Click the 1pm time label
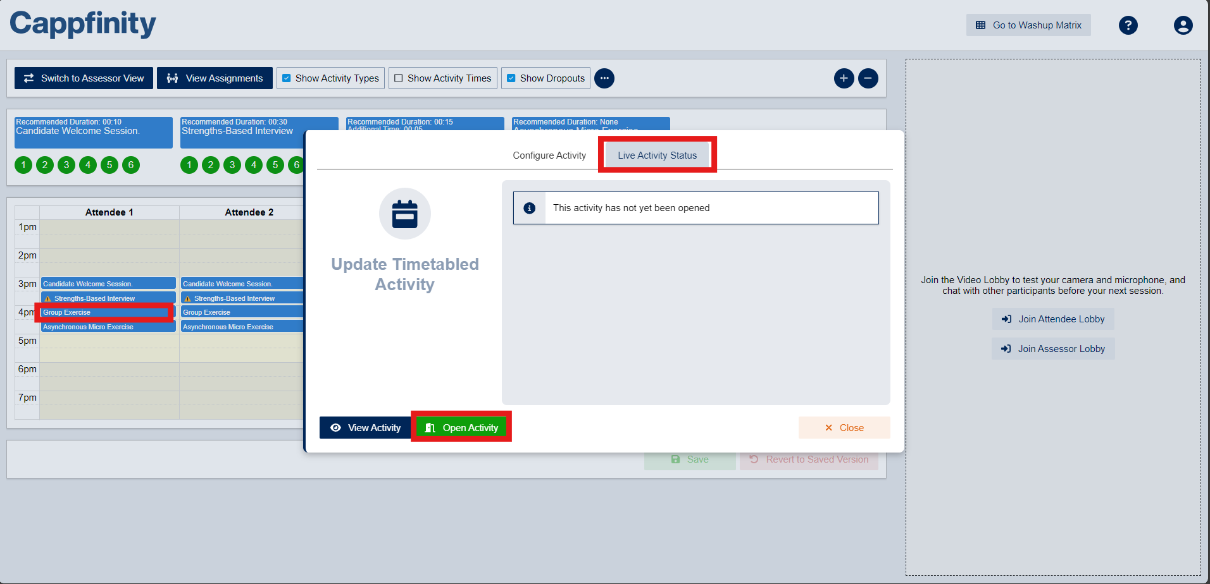Image resolution: width=1210 pixels, height=584 pixels. [27, 227]
